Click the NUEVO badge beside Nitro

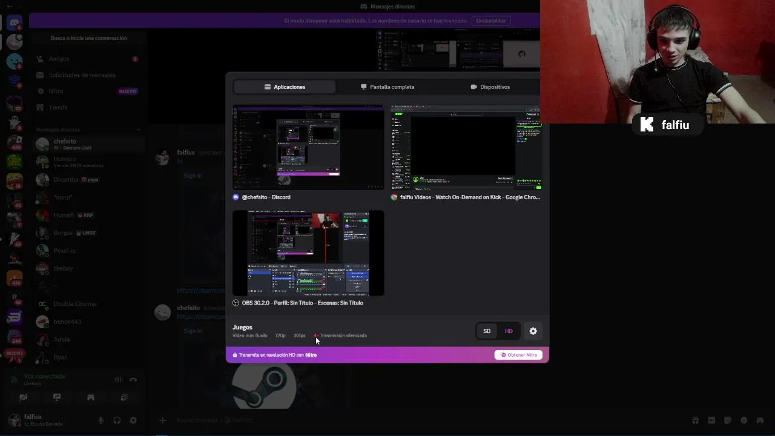point(128,91)
